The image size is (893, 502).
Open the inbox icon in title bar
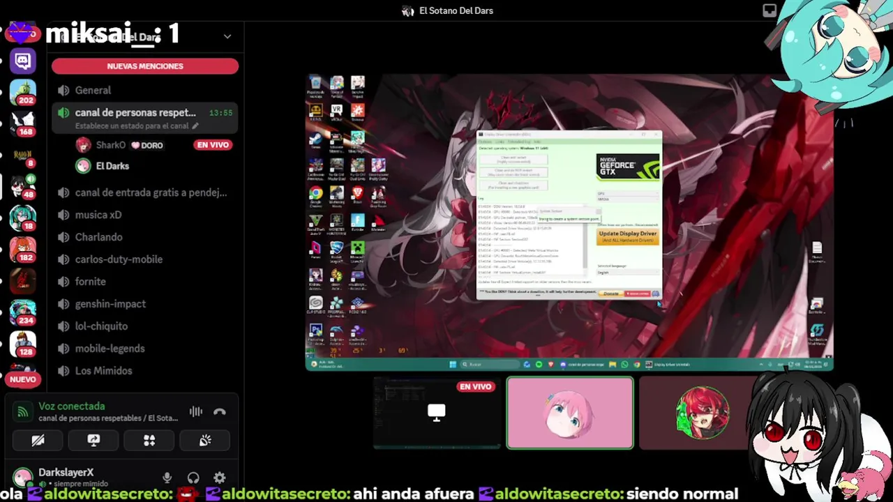[770, 10]
